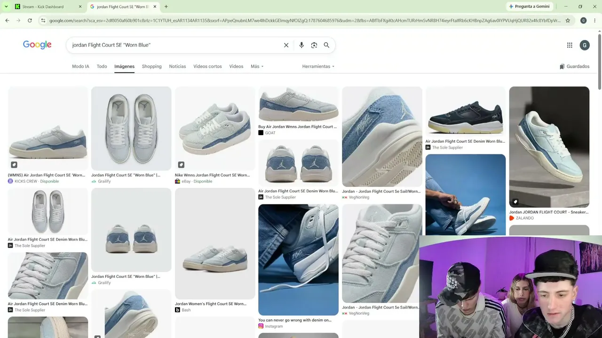Open the Bash women's sneaker thumbnail
This screenshot has width=602, height=338.
coord(215,243)
